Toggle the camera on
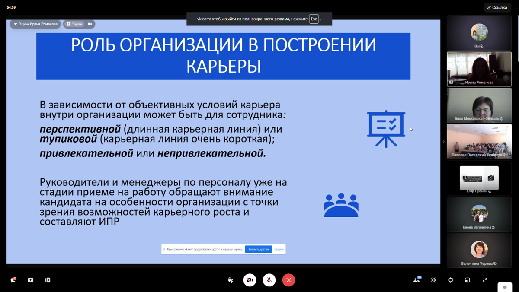Screen dimensions: 519x292 tap(250, 280)
